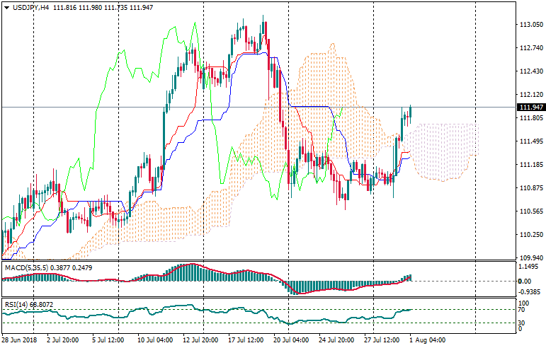Click the 1 Aug 04:00 time label
546x348 pixels.
tap(427, 340)
